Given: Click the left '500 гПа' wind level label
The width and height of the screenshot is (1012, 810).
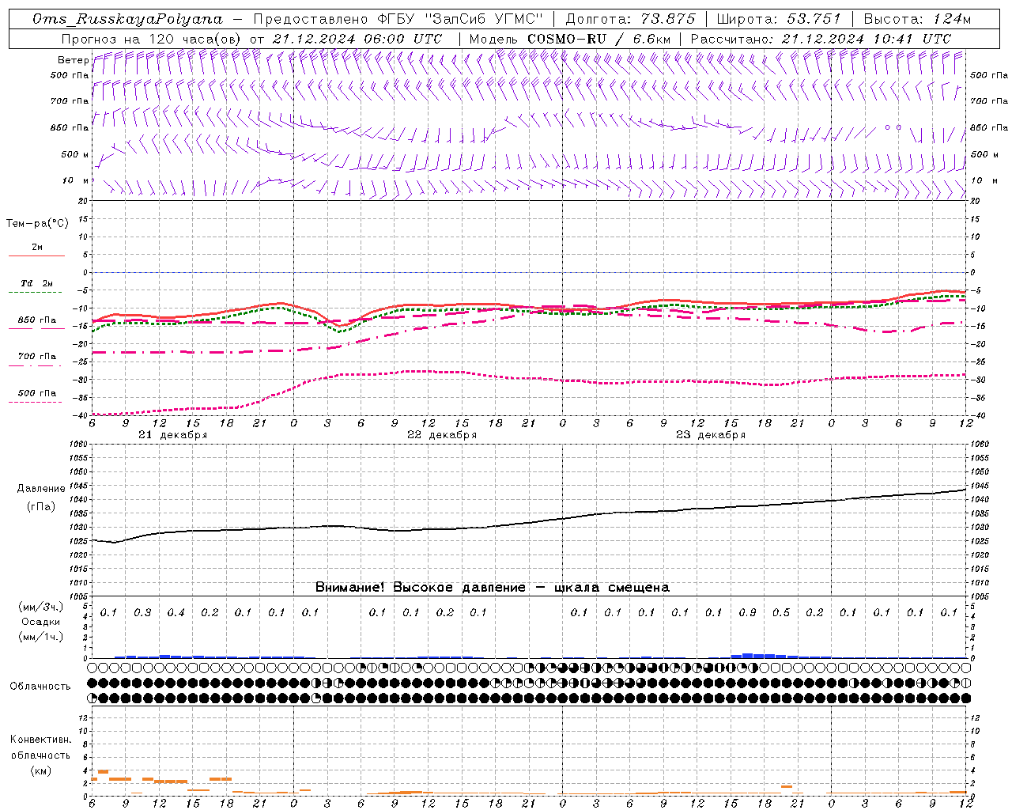Looking at the screenshot, I should [x=70, y=75].
